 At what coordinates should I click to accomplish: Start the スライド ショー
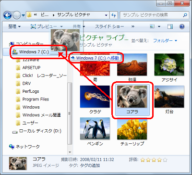[x=109, y=26]
